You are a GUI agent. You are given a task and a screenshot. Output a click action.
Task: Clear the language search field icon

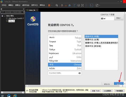point(79,73)
